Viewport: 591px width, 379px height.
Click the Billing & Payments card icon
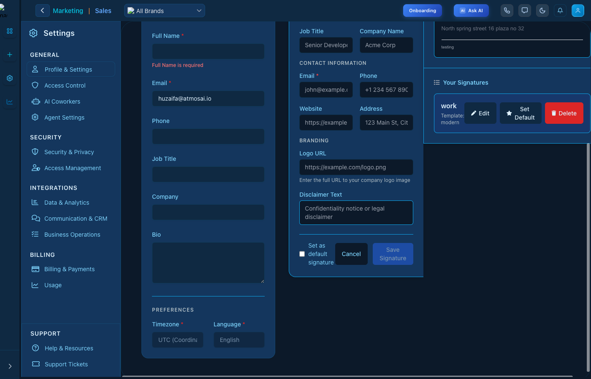tap(35, 269)
